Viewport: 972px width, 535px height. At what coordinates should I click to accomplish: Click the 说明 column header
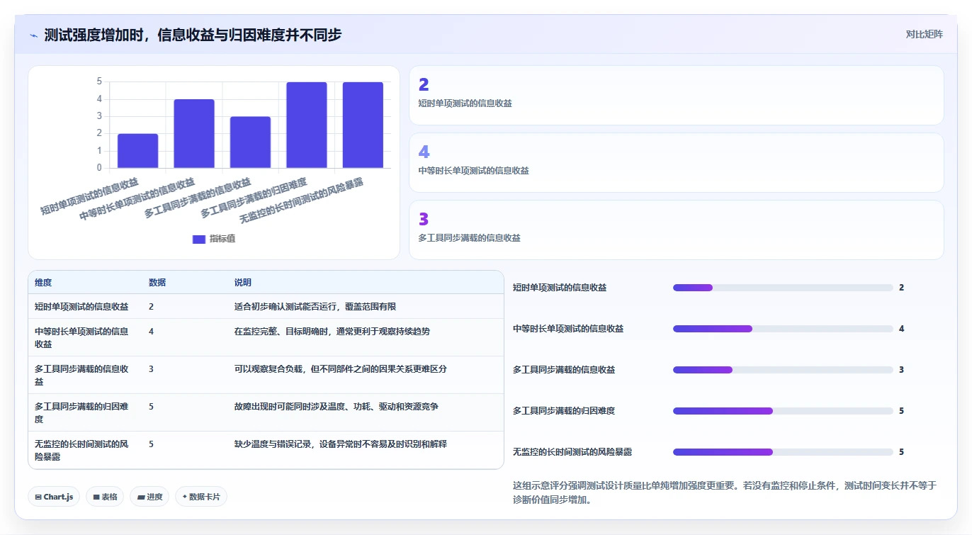click(x=243, y=283)
